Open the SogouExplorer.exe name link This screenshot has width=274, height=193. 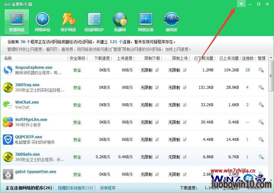pyautogui.click(x=34, y=67)
